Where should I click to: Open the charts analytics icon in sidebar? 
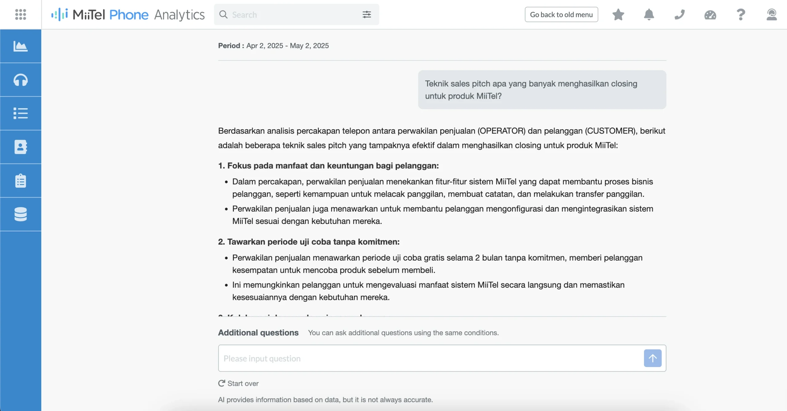(x=20, y=46)
